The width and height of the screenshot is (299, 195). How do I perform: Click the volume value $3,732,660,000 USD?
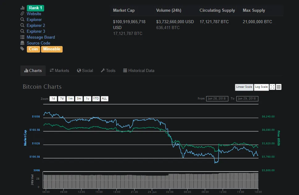(x=175, y=22)
